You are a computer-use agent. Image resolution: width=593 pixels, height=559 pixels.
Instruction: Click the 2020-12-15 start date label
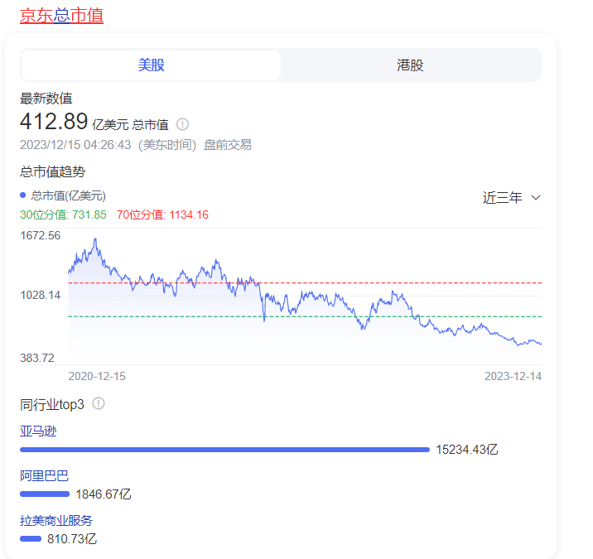(x=97, y=376)
